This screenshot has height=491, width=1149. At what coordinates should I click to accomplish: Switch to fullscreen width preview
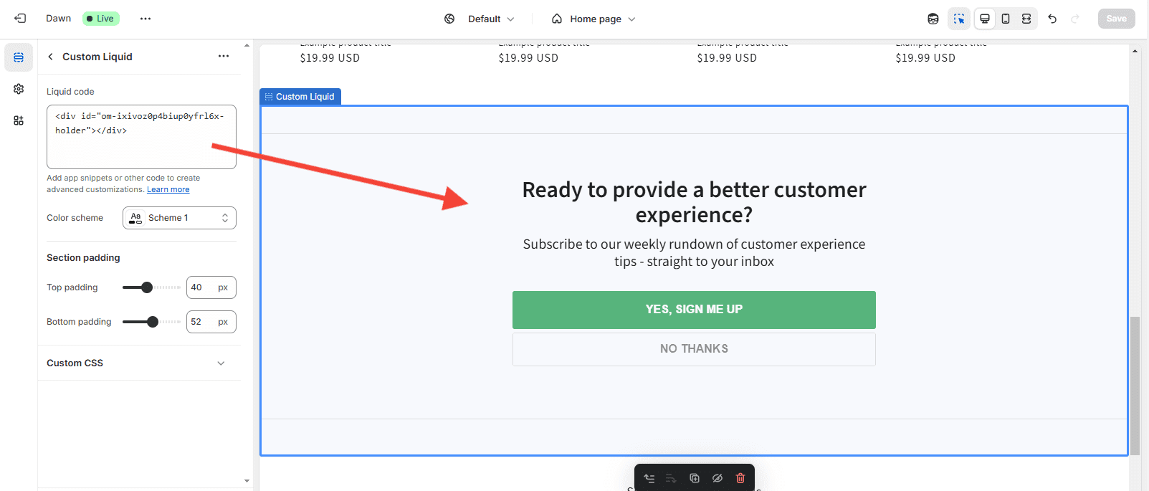pos(1026,19)
